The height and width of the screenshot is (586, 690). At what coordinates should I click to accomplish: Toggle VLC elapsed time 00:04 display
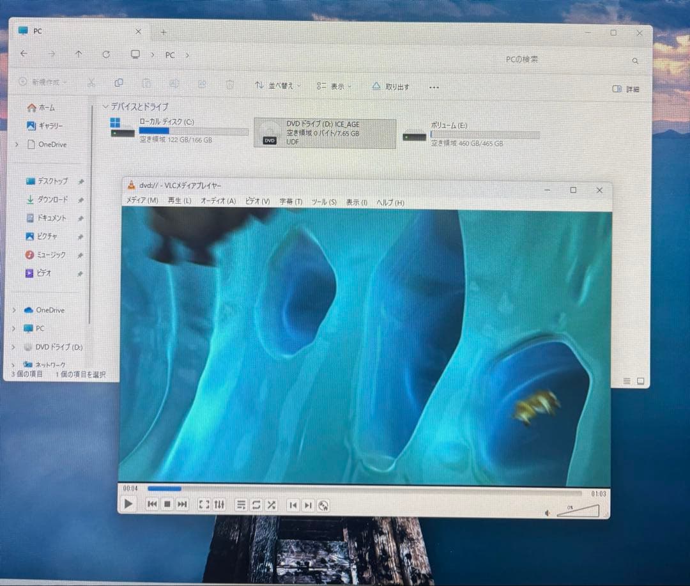coord(130,488)
